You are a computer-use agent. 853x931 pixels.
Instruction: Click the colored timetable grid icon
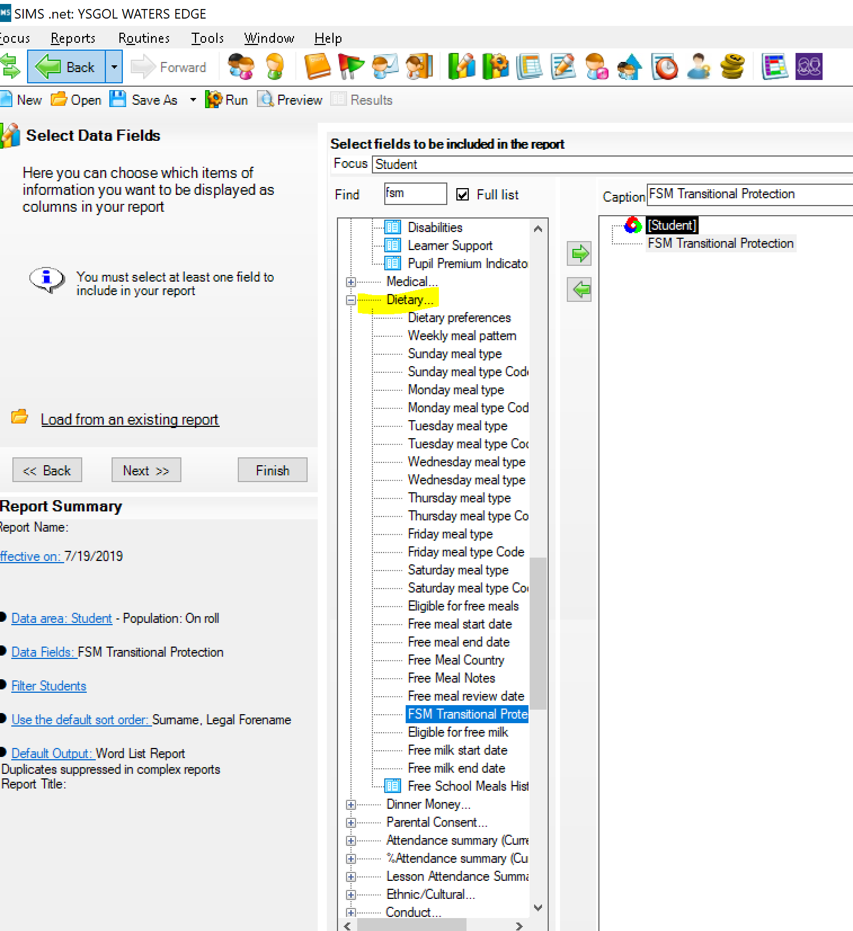point(775,66)
